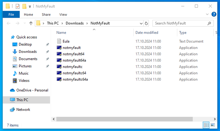Click the Text Document type cell for Eula
Image resolution: width=220 pixels, height=131 pixels.
(x=191, y=41)
